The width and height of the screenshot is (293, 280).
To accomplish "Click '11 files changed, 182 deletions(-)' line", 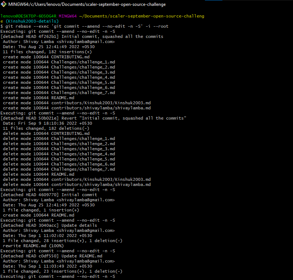I will tap(46, 128).
